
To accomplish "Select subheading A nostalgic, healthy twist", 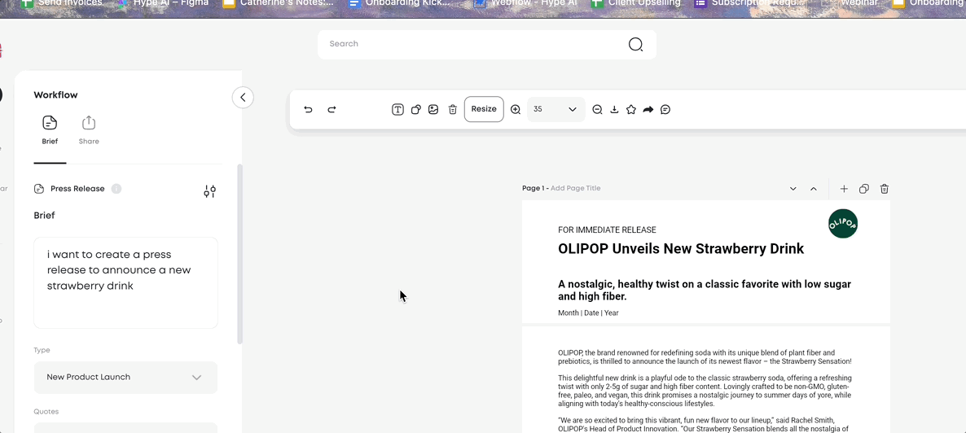I will (705, 290).
